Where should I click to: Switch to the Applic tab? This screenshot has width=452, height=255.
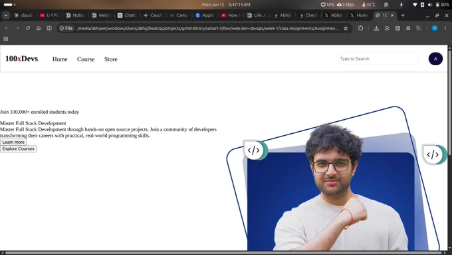click(205, 15)
